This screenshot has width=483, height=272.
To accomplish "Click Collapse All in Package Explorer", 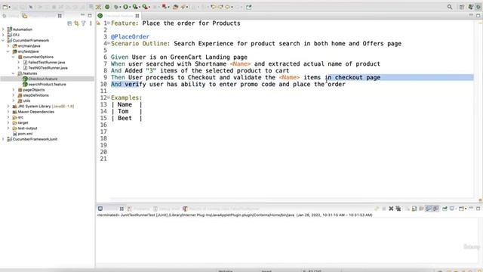I will (x=69, y=23).
